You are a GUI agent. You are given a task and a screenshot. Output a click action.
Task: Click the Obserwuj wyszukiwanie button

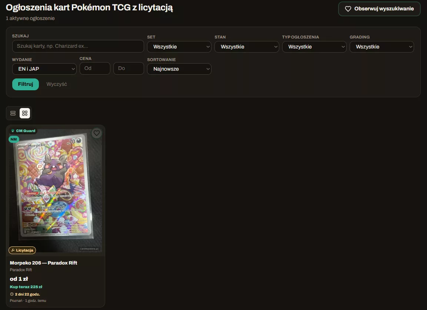379,9
